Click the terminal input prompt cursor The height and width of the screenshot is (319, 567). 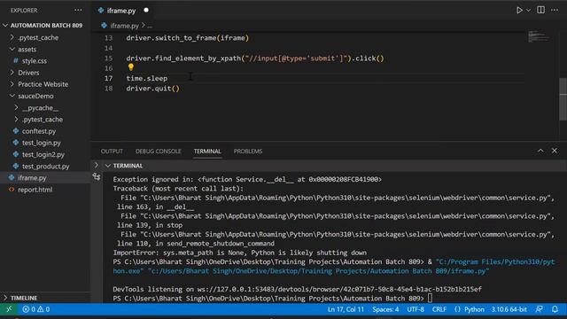click(x=430, y=299)
